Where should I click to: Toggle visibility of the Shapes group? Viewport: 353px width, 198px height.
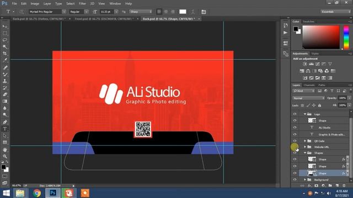[x=295, y=153]
